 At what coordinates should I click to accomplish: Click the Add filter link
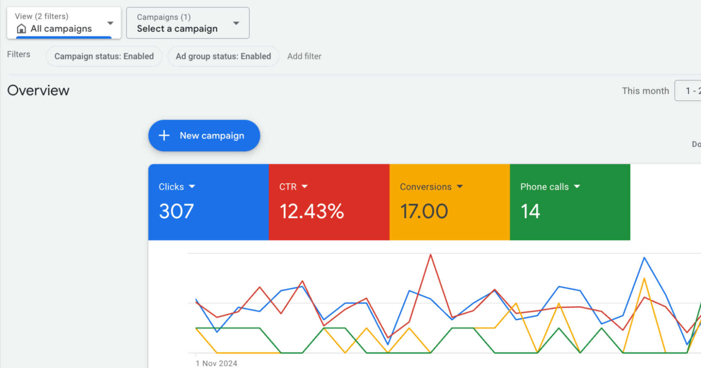point(304,56)
